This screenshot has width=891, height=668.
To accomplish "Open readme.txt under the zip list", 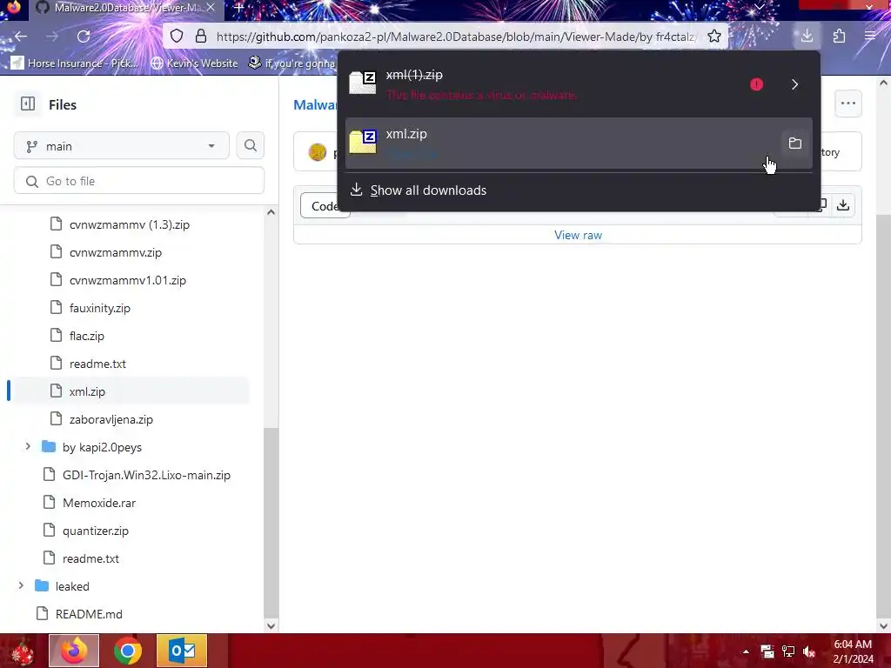I will tap(97, 364).
